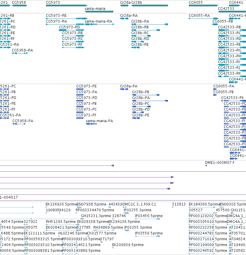Select protein CG5973-PD

[87, 98]
